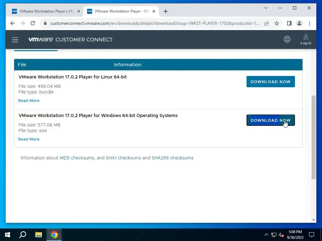Open the SHA256 checksums link
Image resolution: width=322 pixels, height=241 pixels.
click(x=173, y=158)
